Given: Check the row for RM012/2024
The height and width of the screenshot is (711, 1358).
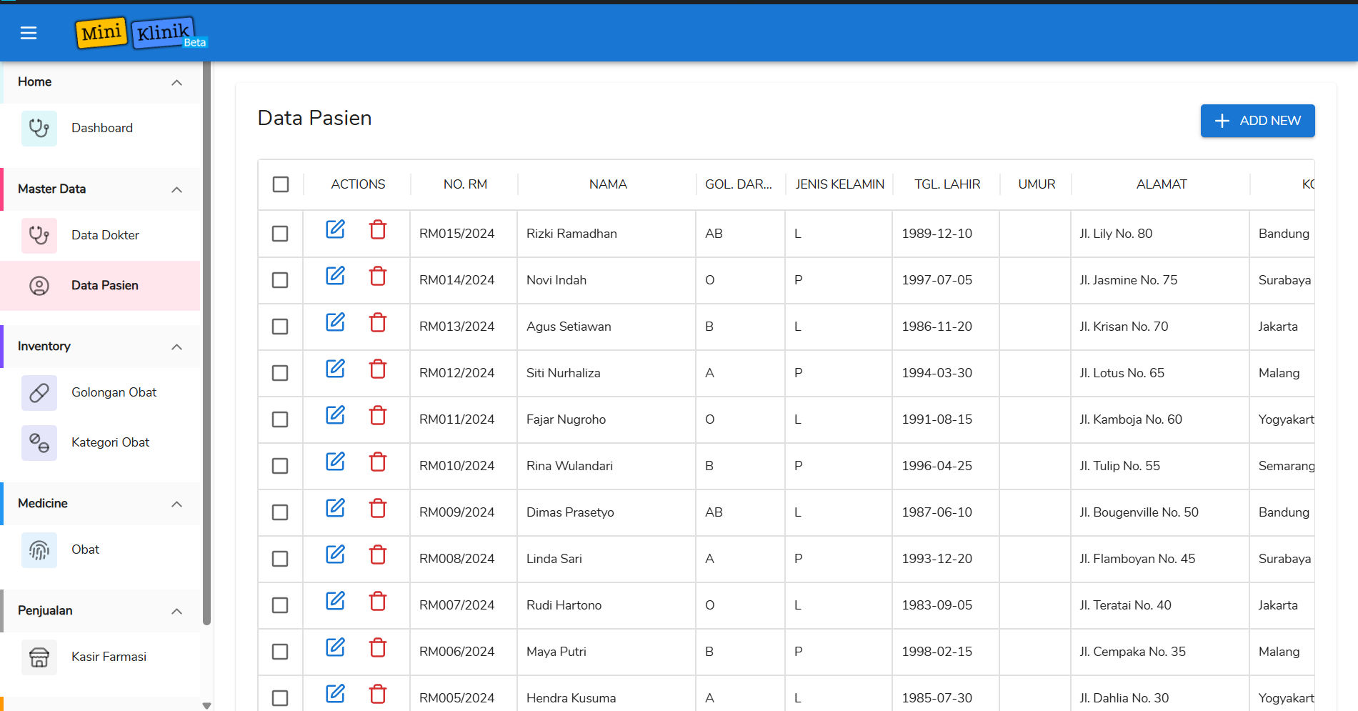Looking at the screenshot, I should [280, 373].
